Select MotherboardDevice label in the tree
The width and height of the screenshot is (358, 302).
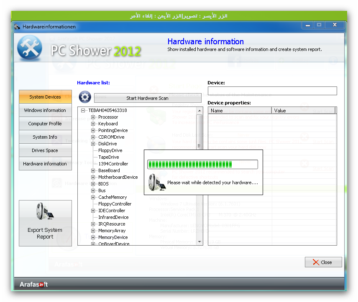tap(118, 177)
